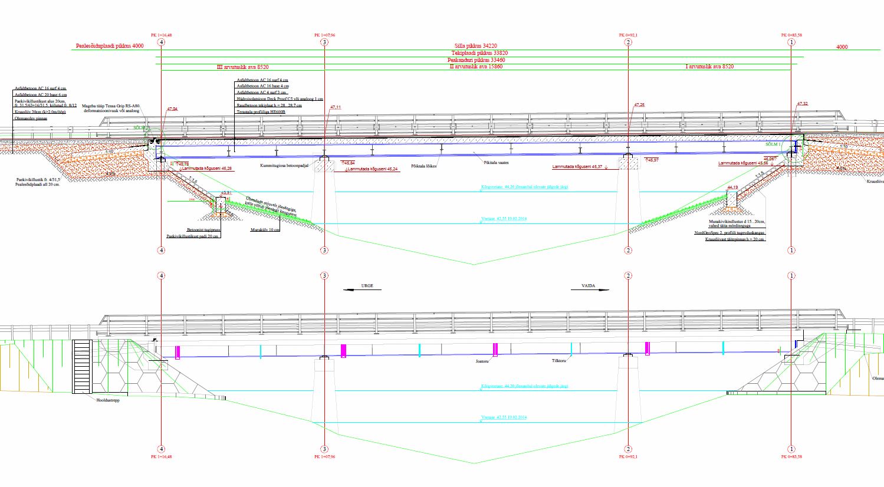Select the '45,97' support elevation value
The height and width of the screenshot is (487, 884).
tap(653, 160)
